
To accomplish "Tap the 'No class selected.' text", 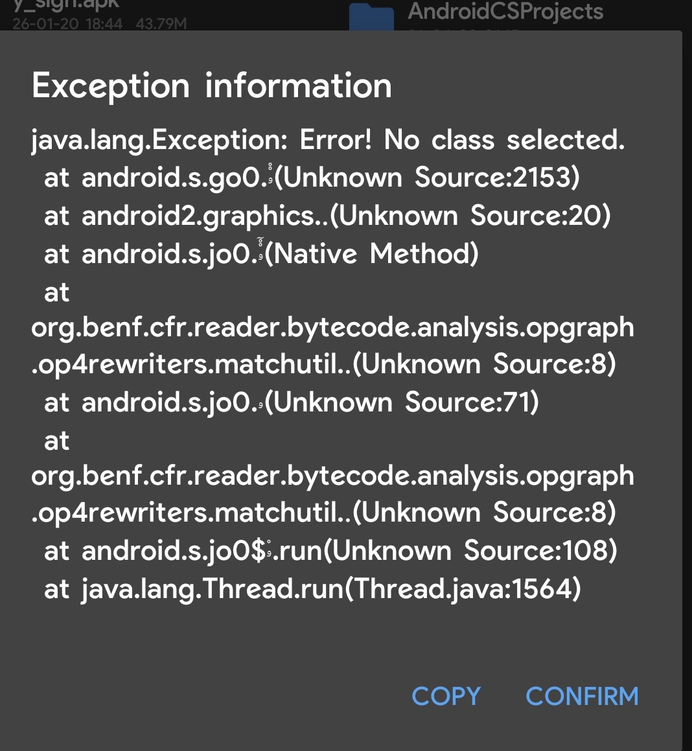I will coord(504,140).
